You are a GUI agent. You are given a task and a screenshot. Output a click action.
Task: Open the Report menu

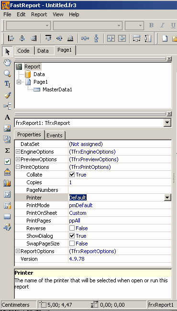(x=39, y=14)
